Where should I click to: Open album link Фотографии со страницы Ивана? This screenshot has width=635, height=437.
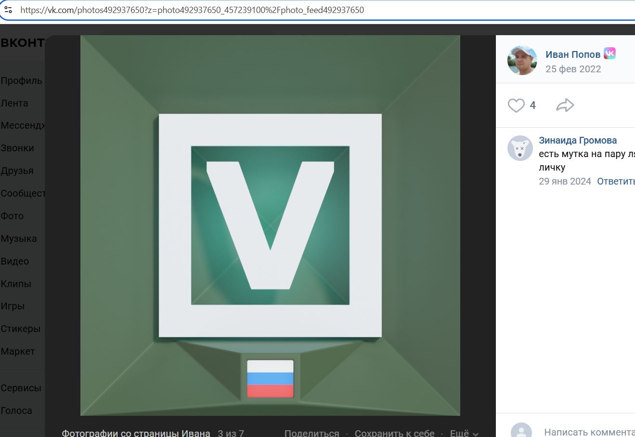click(x=136, y=433)
